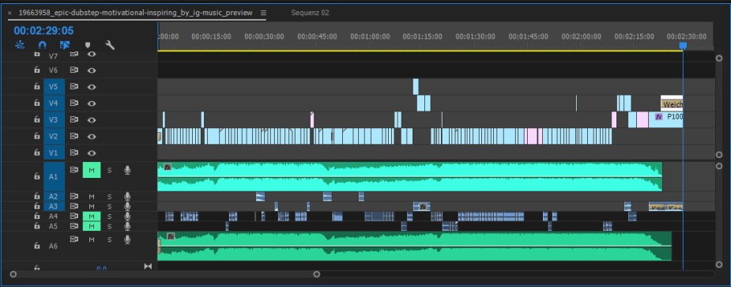Screen dimensions: 731x287
Task: Click the playhead timecode 00:02:29:05
Action: coord(43,30)
